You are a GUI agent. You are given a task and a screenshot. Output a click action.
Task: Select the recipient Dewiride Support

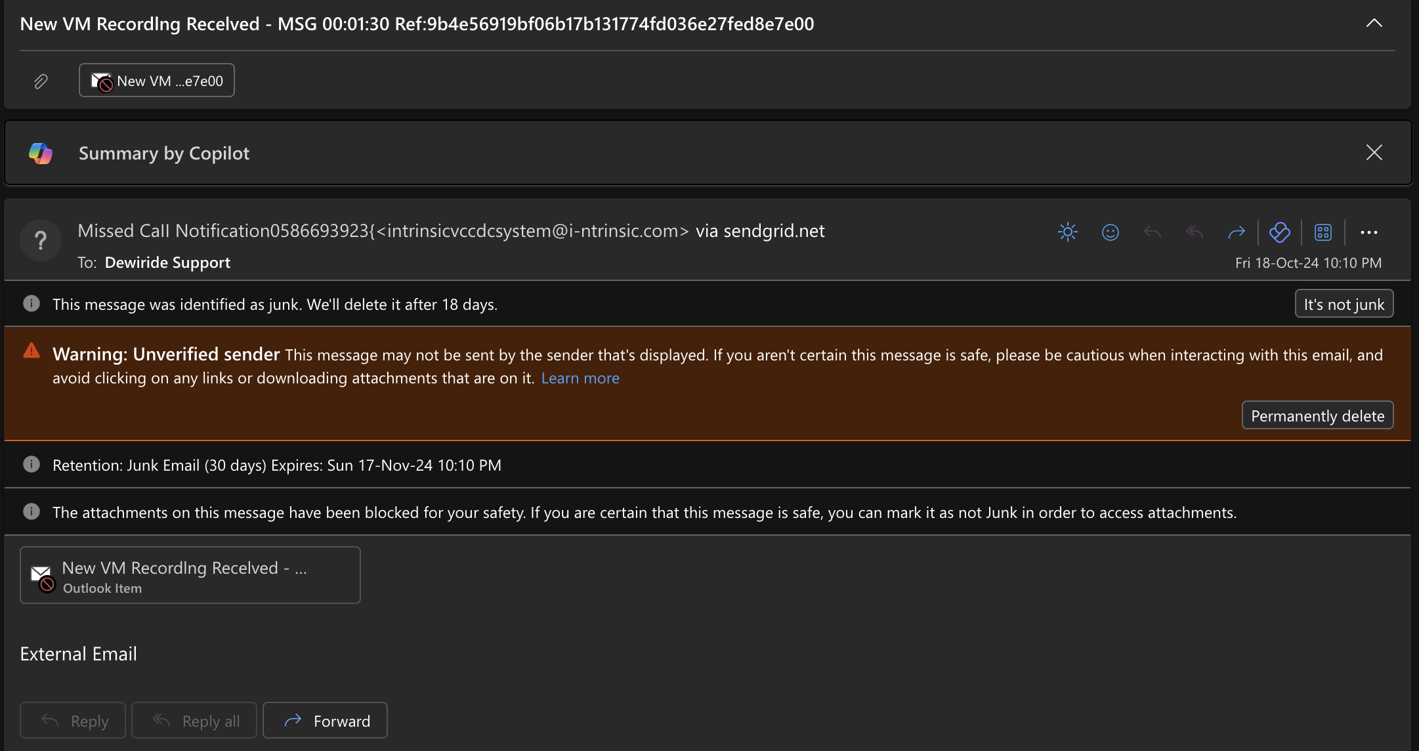point(167,263)
